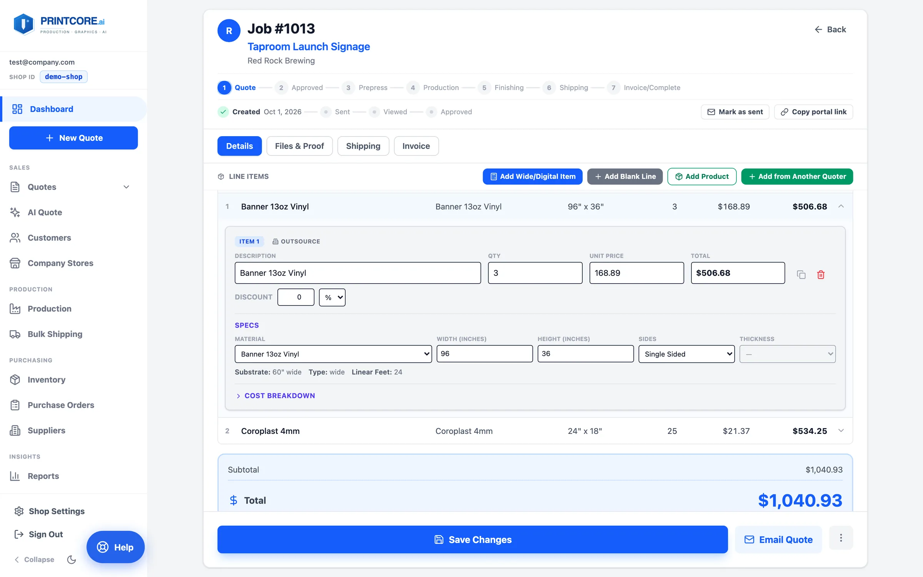This screenshot has height=577, width=923.
Task: Collapse the Banner 13oz Vinyl row
Action: tap(841, 207)
